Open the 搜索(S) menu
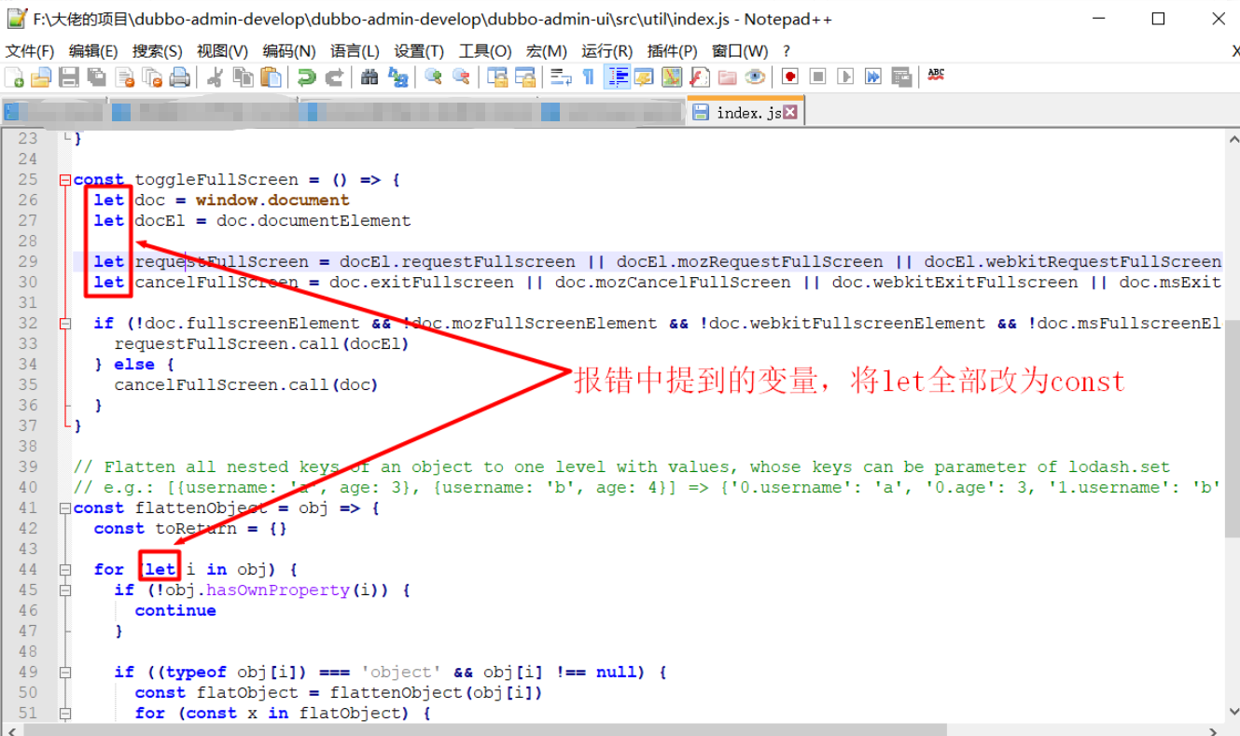The image size is (1240, 736). coord(158,51)
